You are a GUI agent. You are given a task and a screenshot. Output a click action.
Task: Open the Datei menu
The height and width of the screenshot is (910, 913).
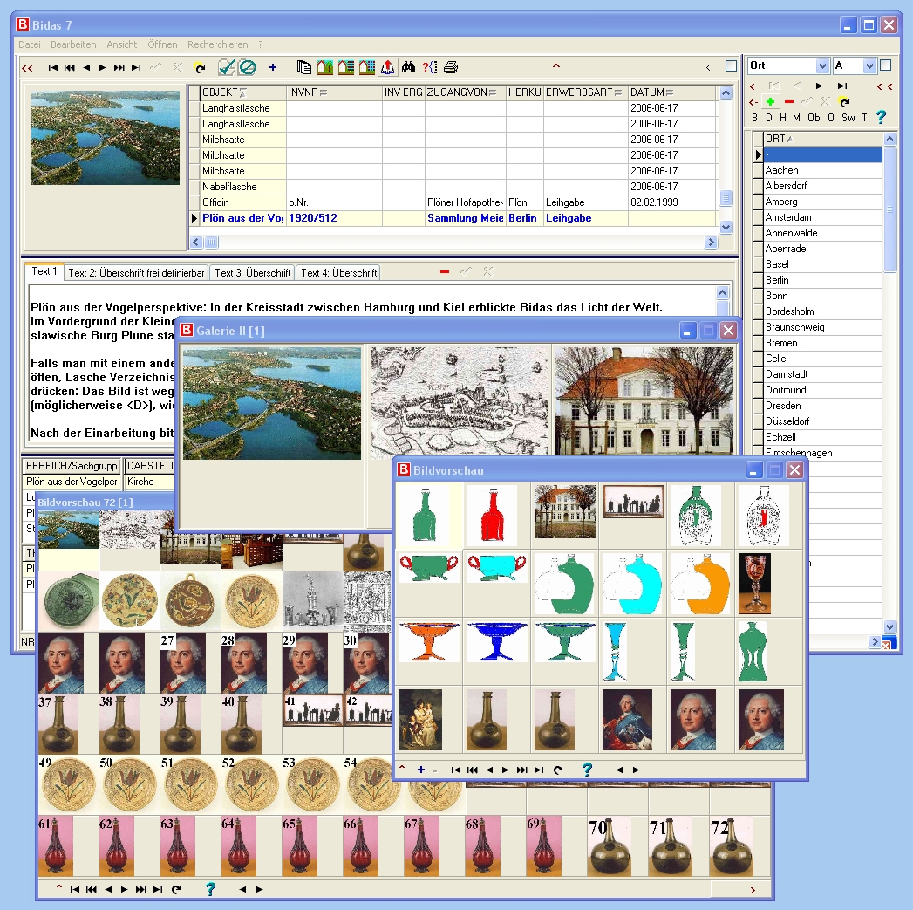click(29, 44)
